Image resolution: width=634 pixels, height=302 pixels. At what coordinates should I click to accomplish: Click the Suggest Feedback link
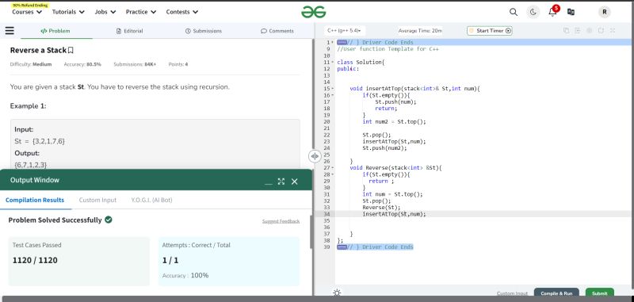pos(281,221)
